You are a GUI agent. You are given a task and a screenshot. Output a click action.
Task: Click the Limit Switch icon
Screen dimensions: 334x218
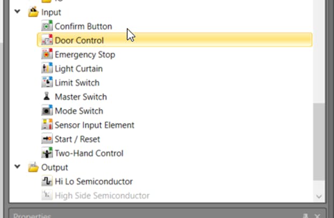click(x=47, y=83)
